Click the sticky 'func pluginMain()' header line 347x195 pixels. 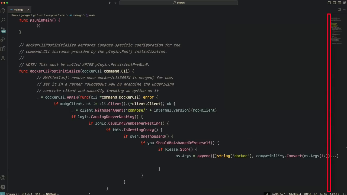[x=40, y=20]
